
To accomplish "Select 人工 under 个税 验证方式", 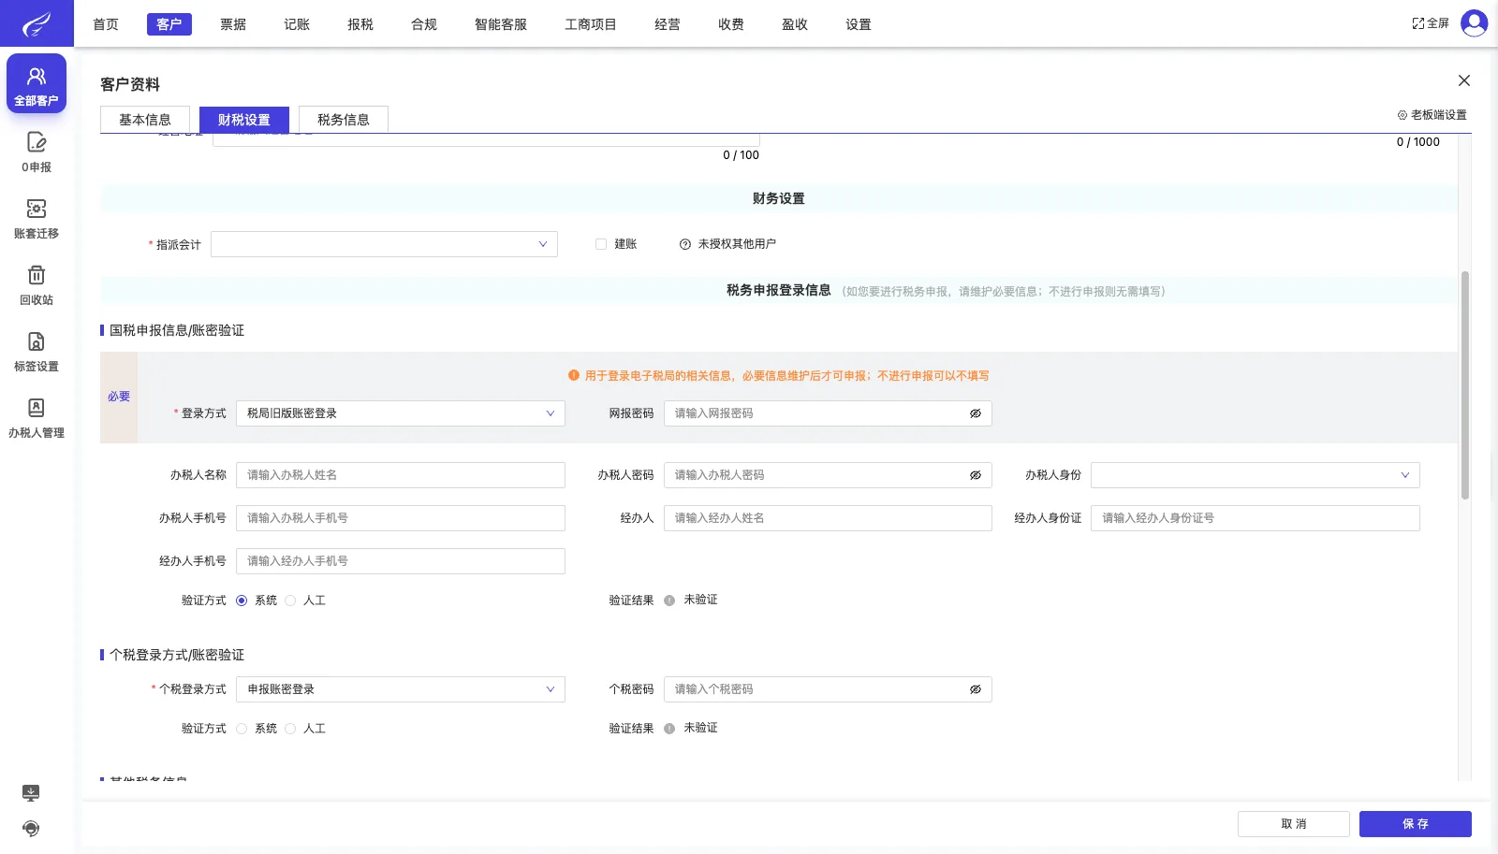I will point(290,729).
